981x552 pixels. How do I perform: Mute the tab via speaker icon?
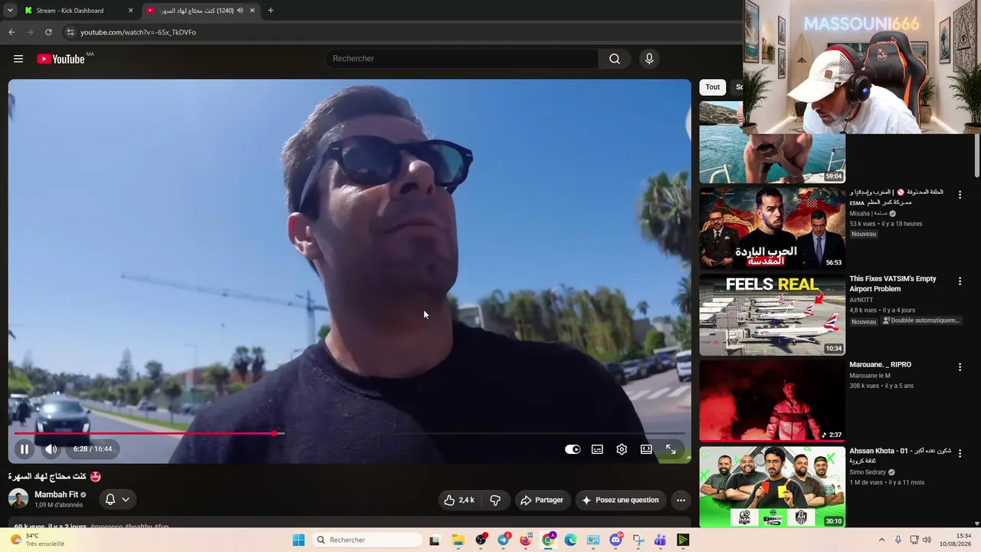coord(240,11)
